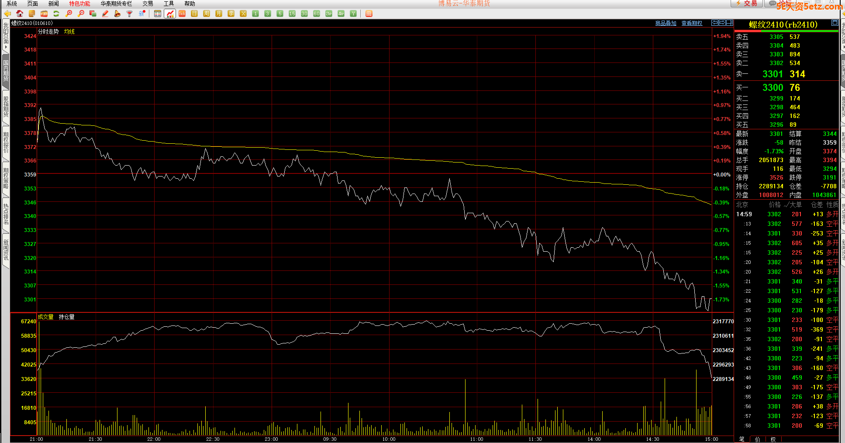Open the 工具 menu

169,3
